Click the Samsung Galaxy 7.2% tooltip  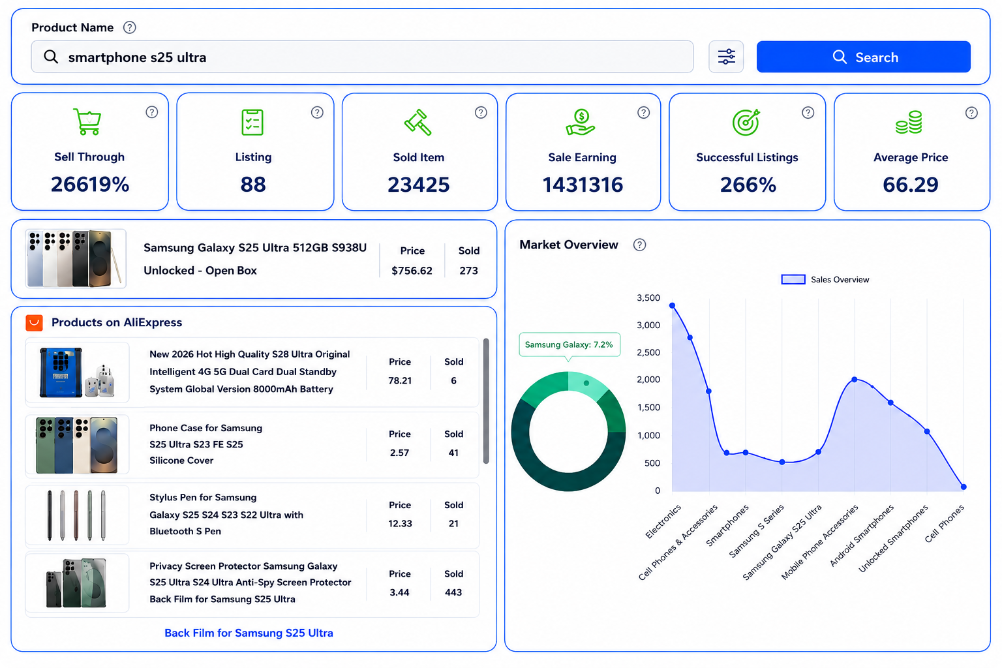(569, 344)
